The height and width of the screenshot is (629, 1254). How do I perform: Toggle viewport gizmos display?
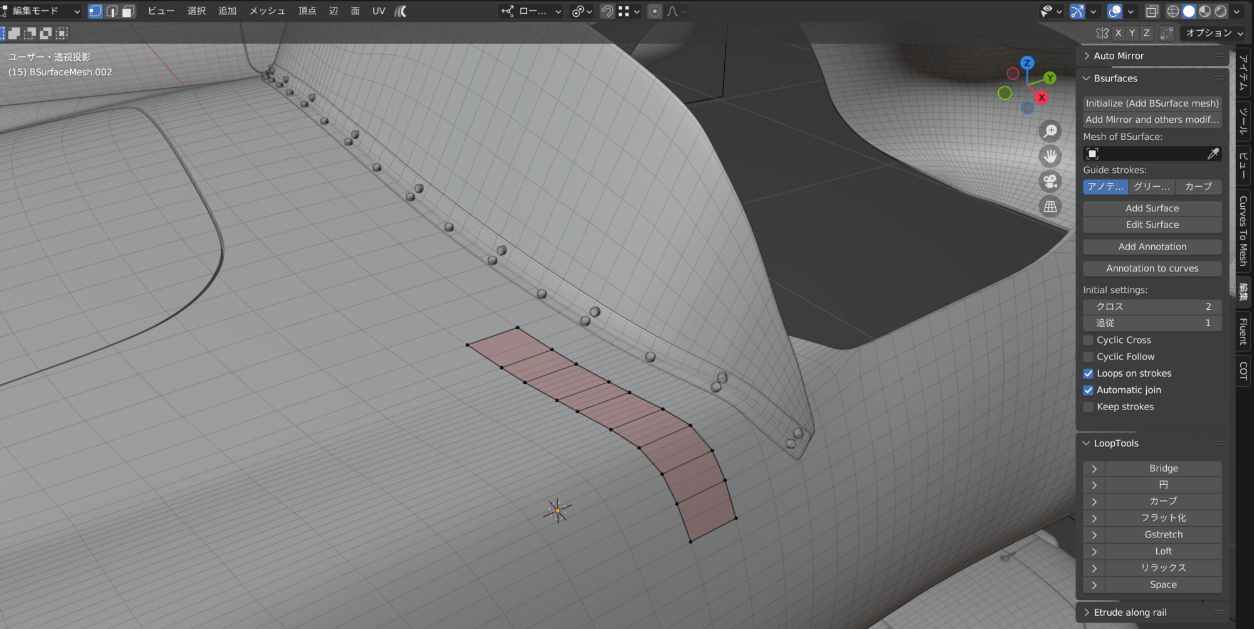coord(1077,11)
